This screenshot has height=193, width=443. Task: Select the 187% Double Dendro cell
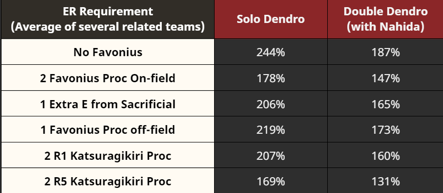(x=385, y=52)
